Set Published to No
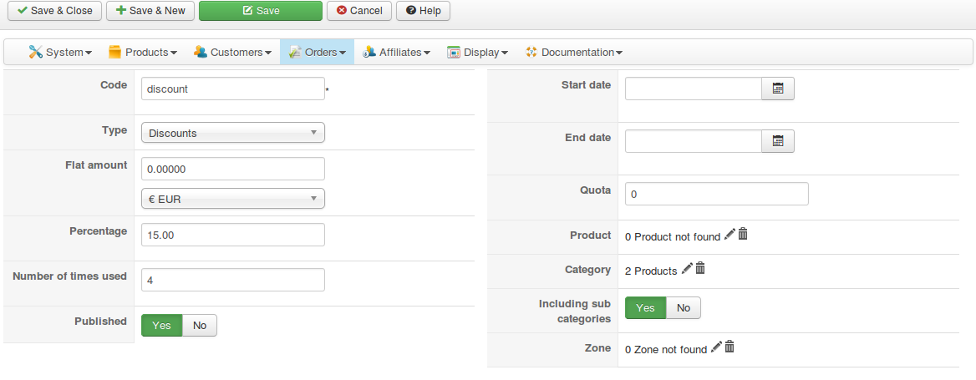The height and width of the screenshot is (380, 976). pos(200,325)
